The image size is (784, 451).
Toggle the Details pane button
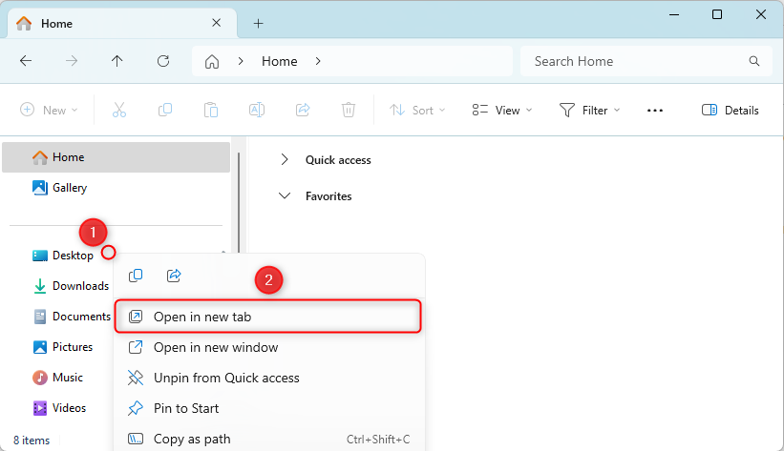pos(730,110)
